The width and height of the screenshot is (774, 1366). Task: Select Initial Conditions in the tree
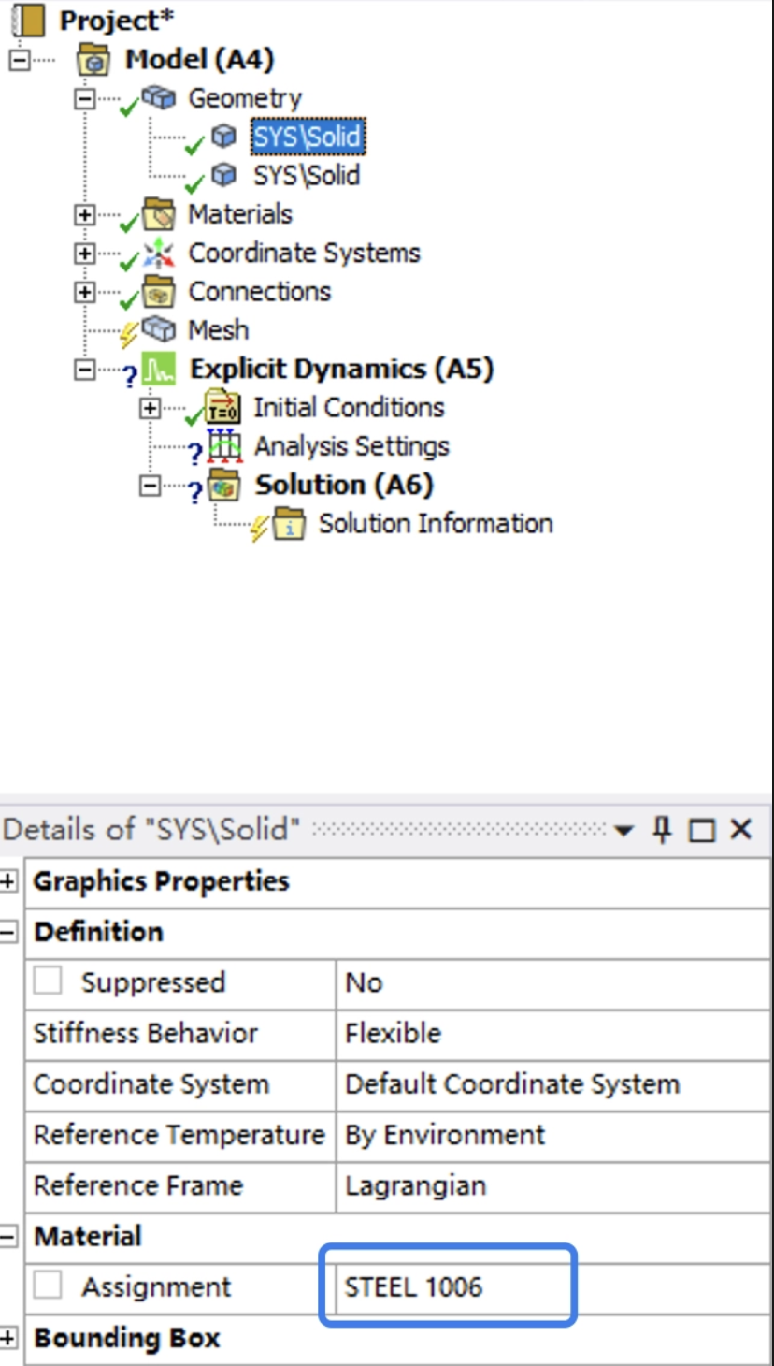349,408
